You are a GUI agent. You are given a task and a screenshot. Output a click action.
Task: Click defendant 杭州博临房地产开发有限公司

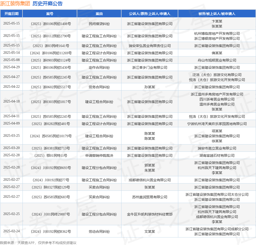pyautogui.click(x=217, y=33)
